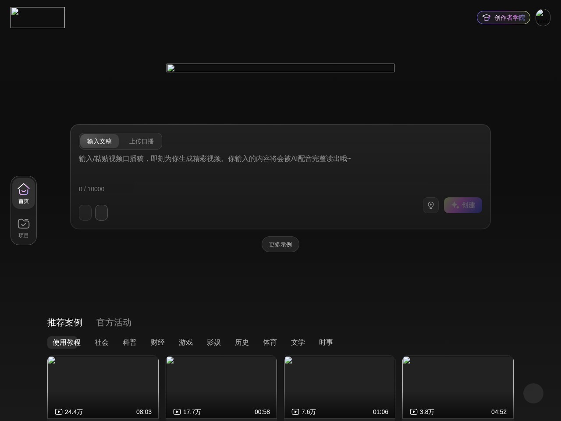561x421 pixels.
Task: Click the graduation cap icon in 创作者学院
Action: [486, 18]
